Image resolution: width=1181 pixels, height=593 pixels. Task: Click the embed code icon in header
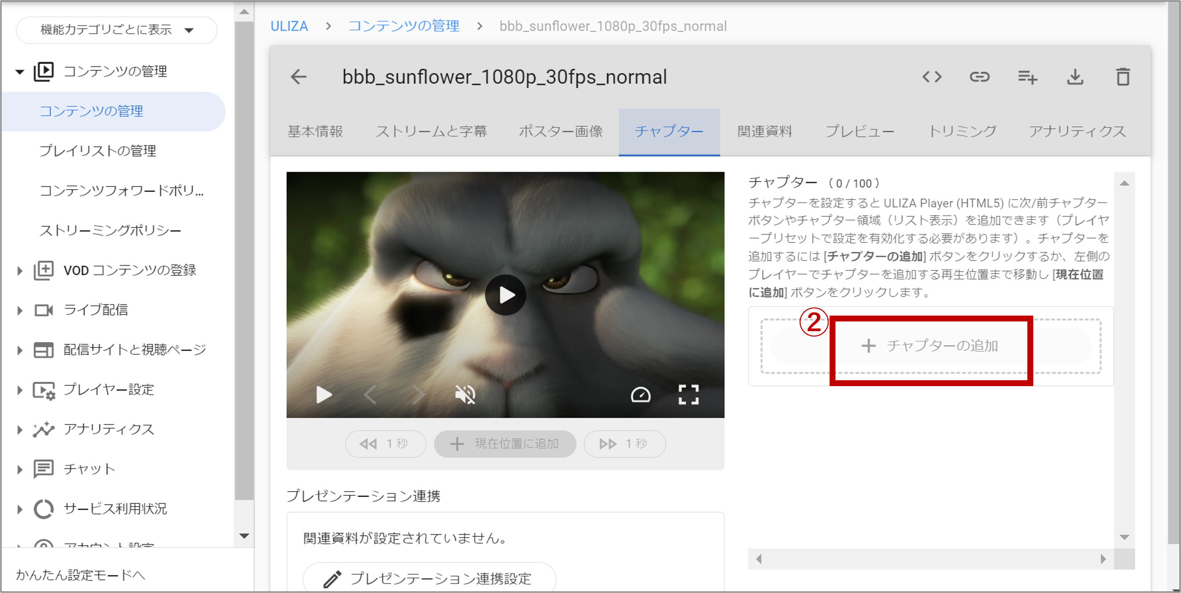[932, 77]
